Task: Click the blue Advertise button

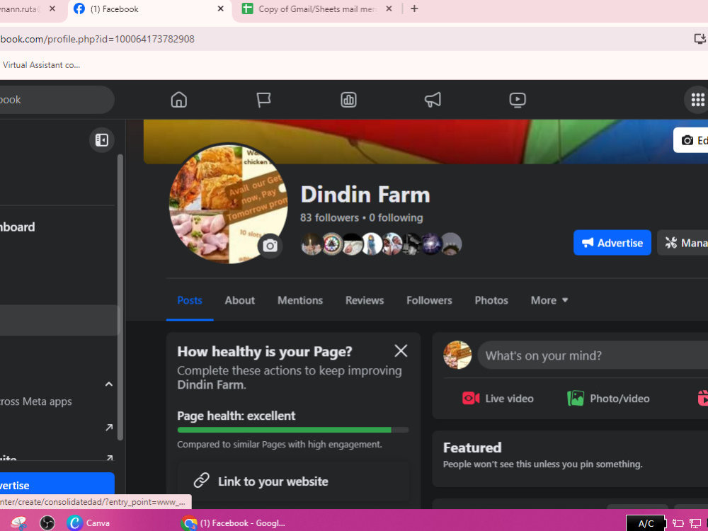Action: [612, 243]
